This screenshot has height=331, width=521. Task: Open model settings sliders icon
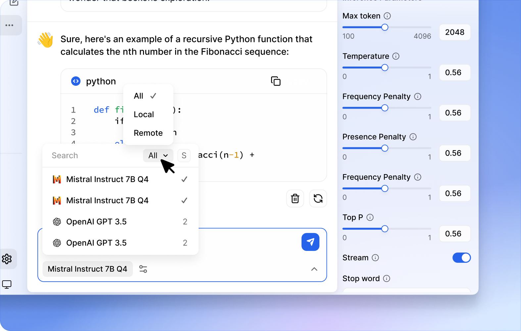143,269
